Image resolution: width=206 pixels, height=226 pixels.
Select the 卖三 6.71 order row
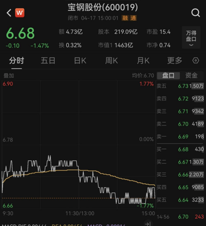(x=180, y=111)
